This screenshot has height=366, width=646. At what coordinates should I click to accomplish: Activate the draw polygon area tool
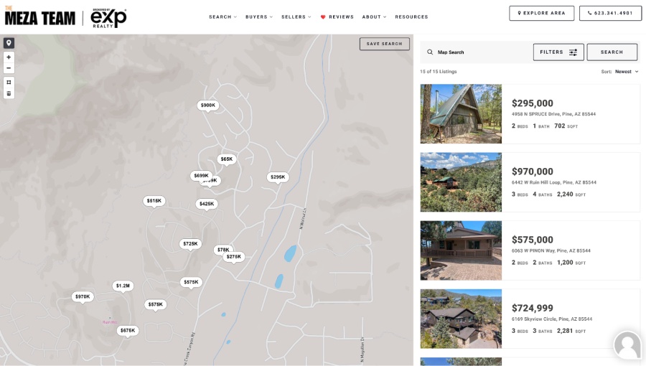[9, 82]
